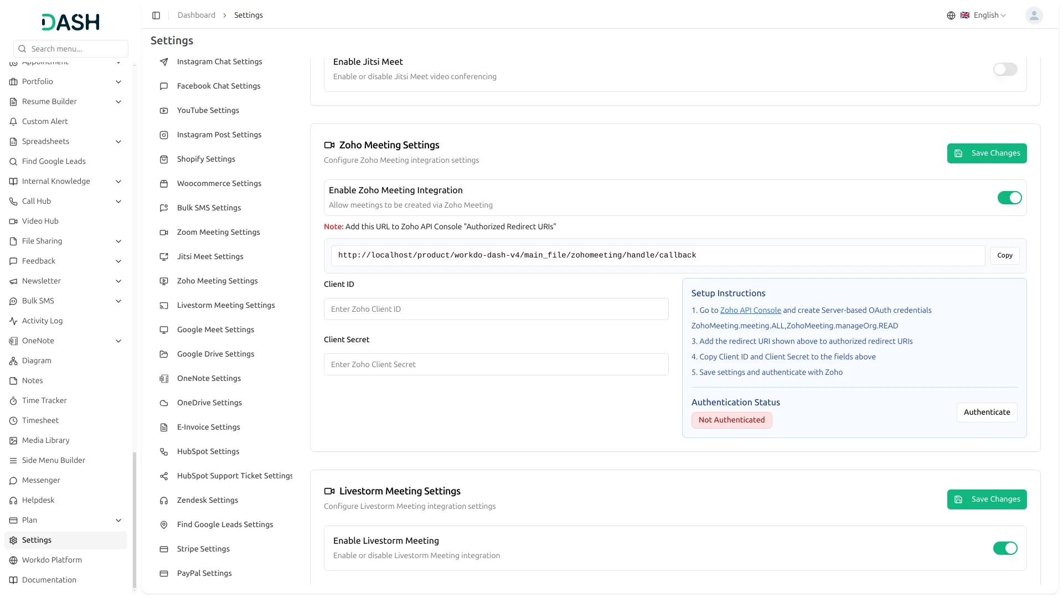
Task: Expand the Call Hub menu chevron
Action: click(118, 202)
